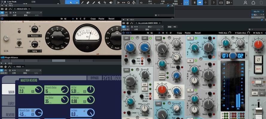Screen dimensions: 266x119
Task: Click the red In Gain knob on the AMEK 9099
Action: tap(258, 45)
